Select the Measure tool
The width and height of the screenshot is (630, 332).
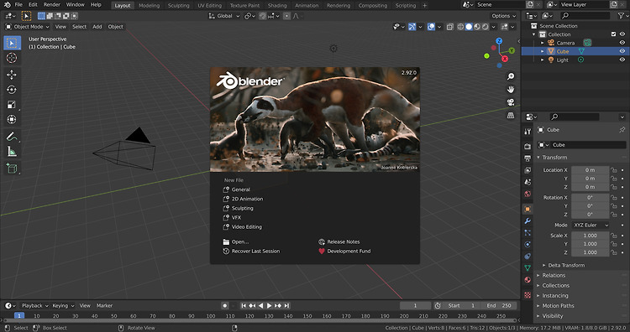pos(12,152)
